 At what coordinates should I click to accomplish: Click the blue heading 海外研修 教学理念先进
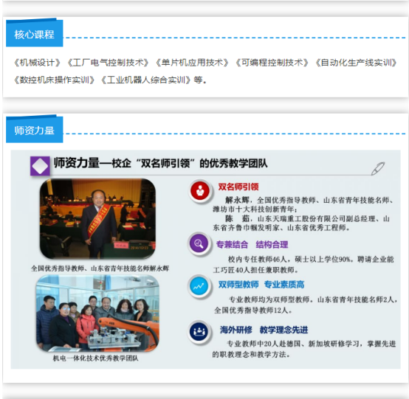click(264, 330)
